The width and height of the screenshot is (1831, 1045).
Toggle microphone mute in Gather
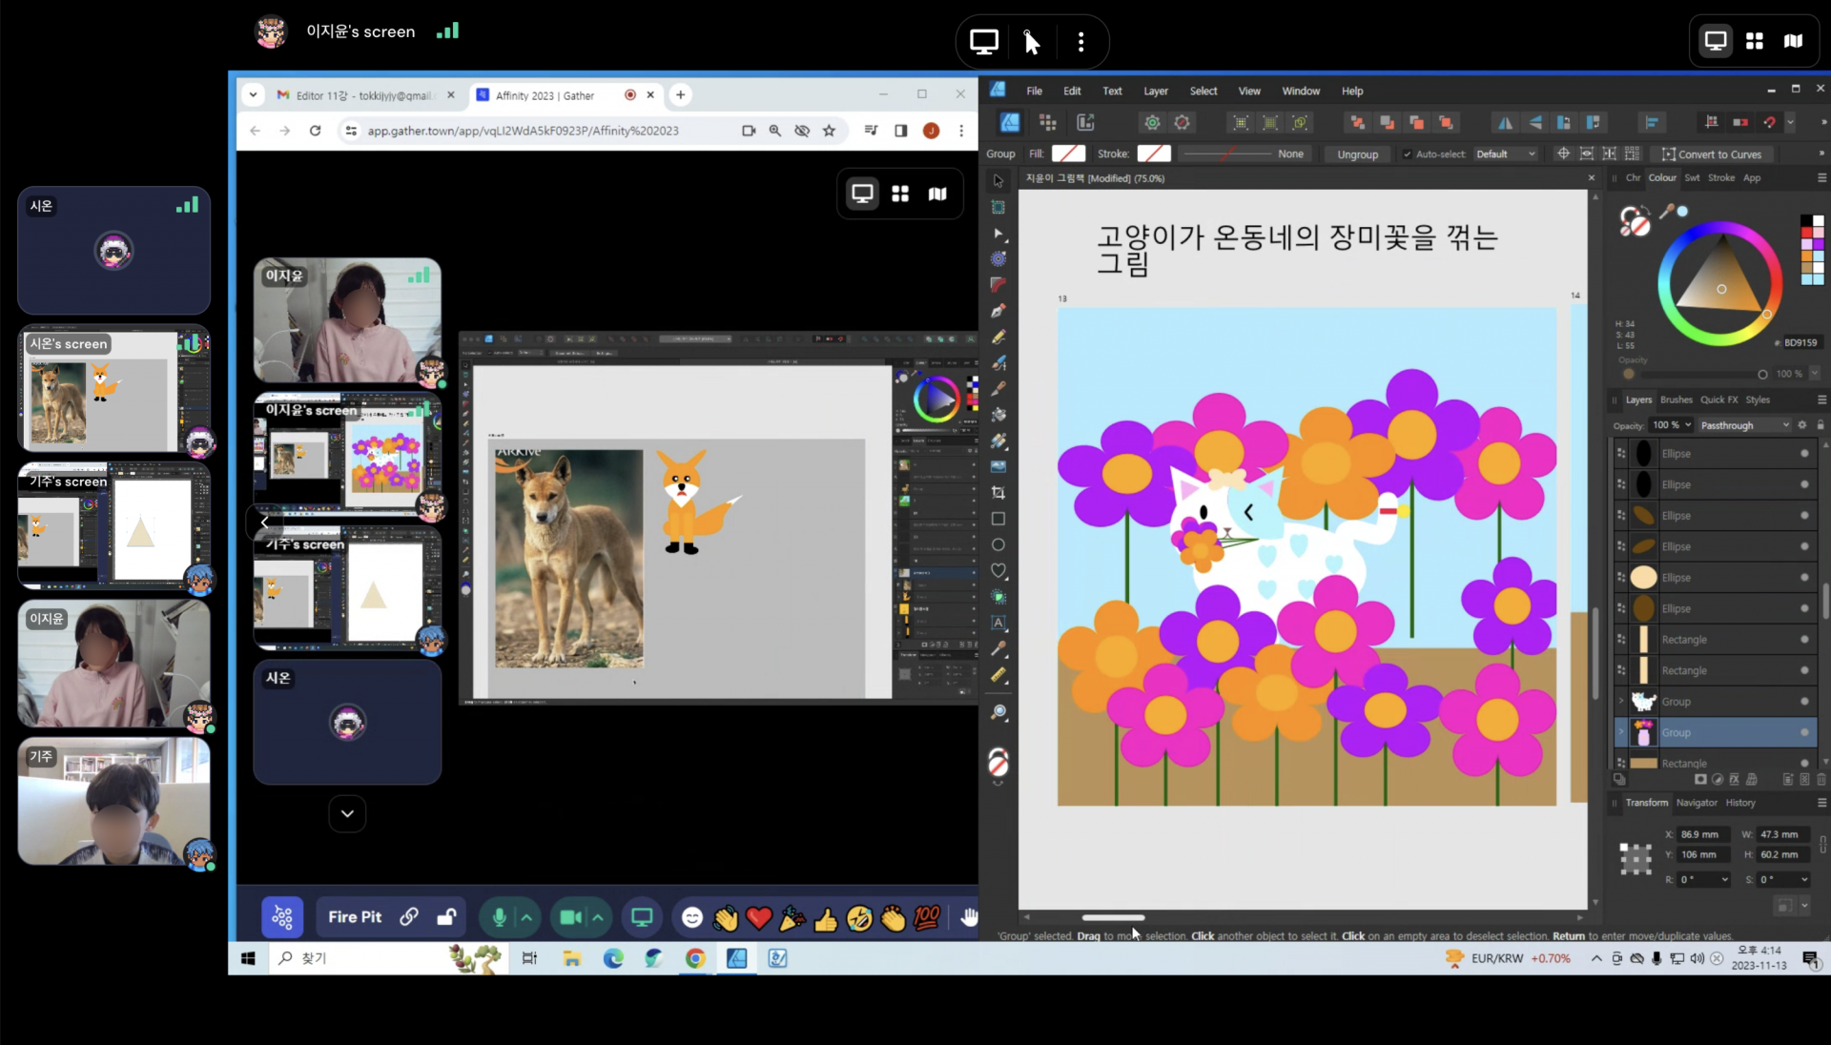coord(498,917)
